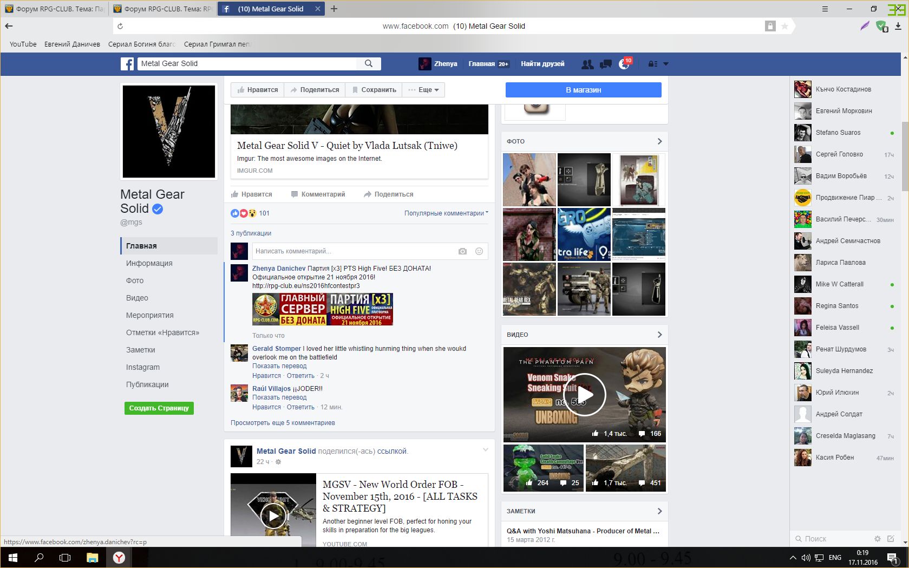
Task: Open friend requests icon in header
Action: (587, 64)
